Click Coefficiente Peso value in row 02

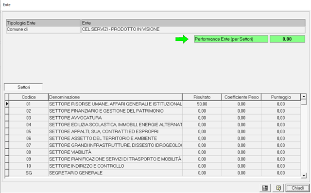(242, 111)
